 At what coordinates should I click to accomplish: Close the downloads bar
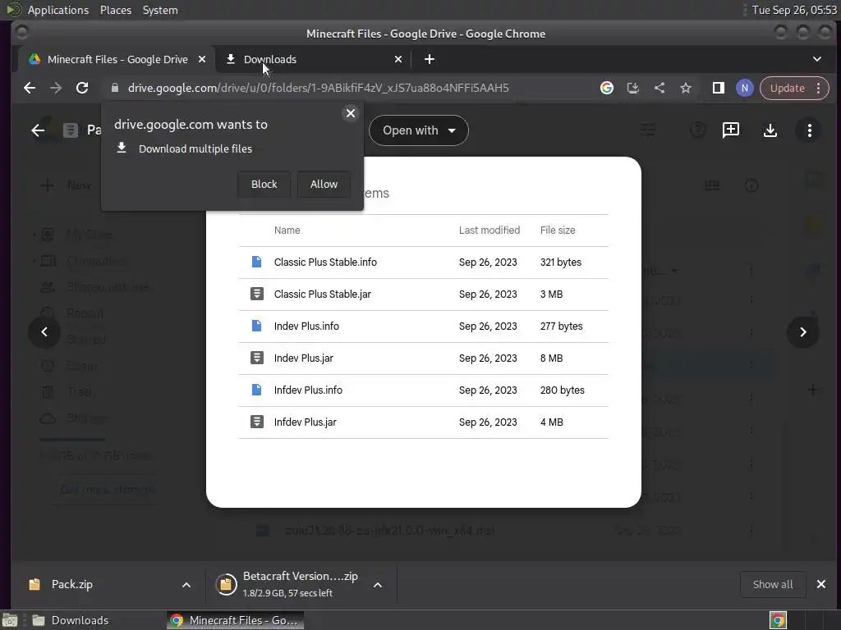point(821,584)
